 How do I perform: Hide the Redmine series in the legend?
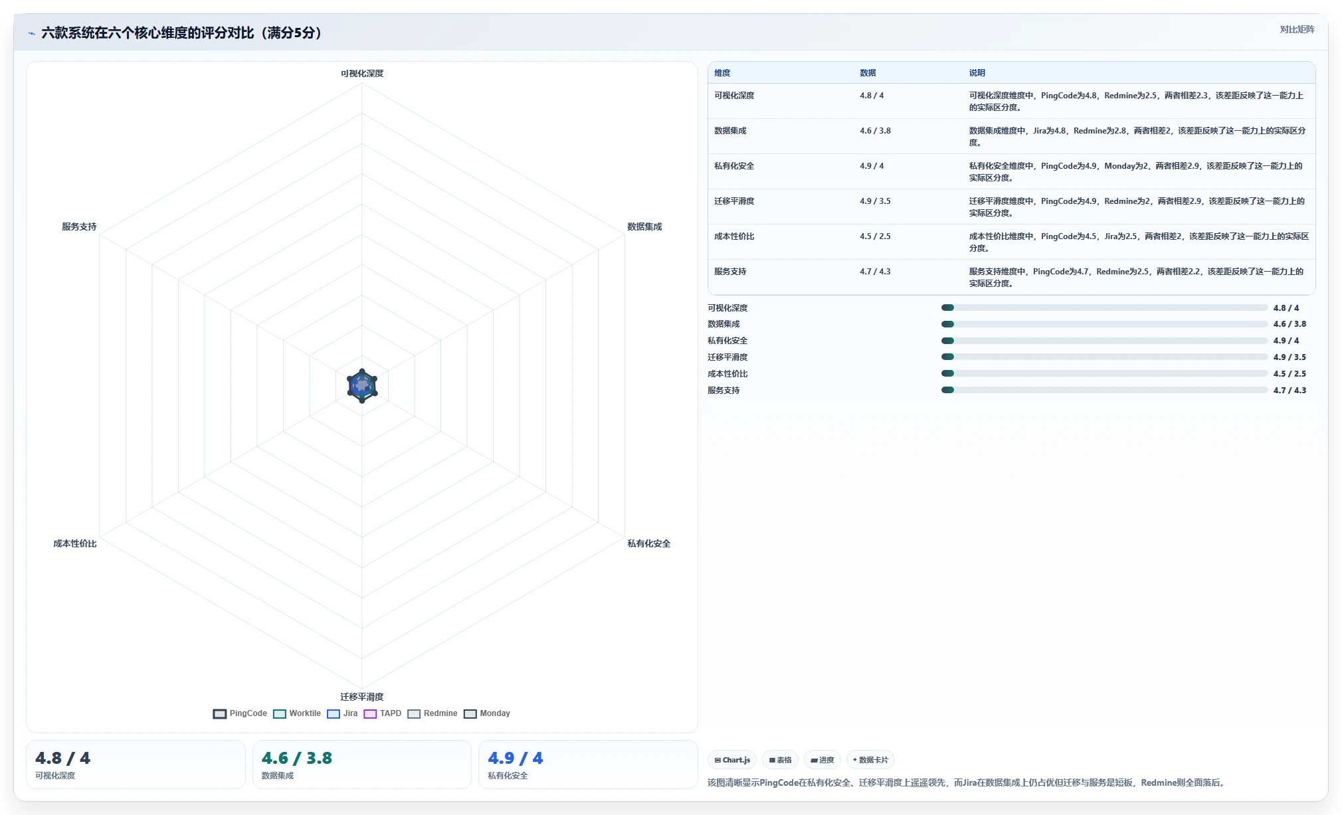(x=432, y=713)
